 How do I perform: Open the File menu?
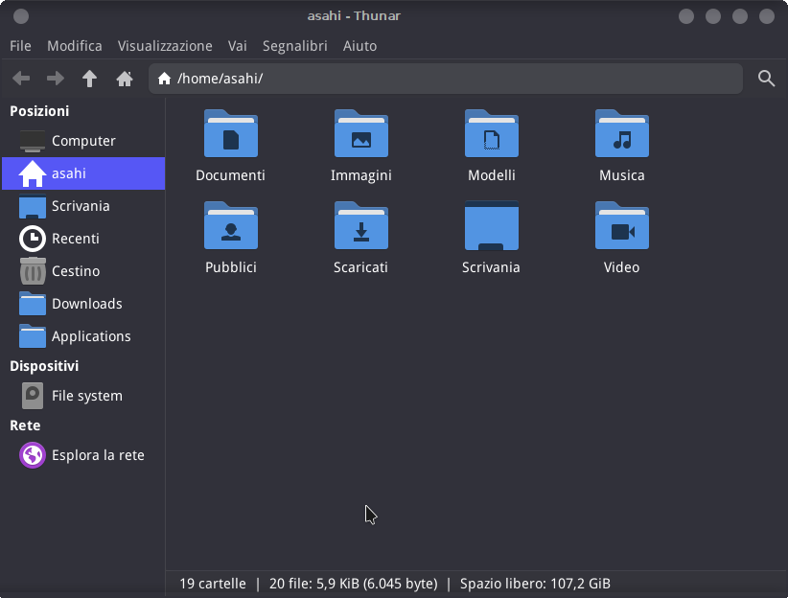pos(20,46)
